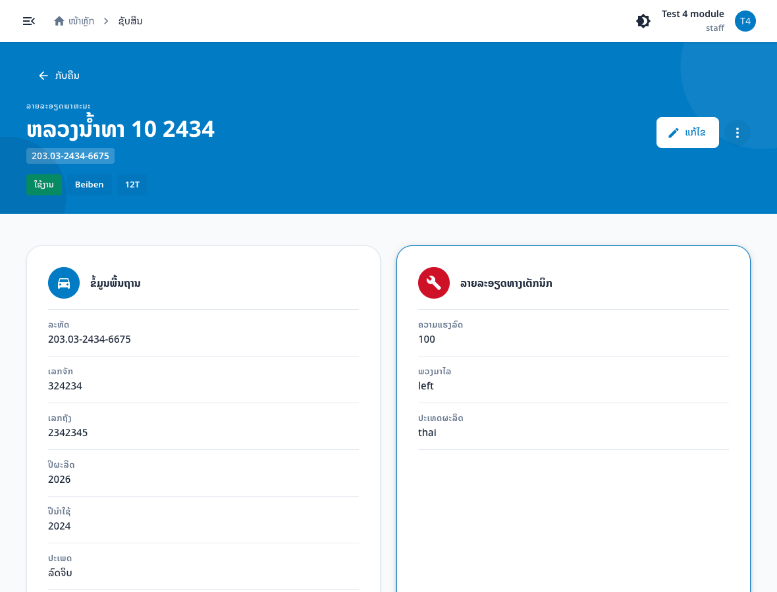The image size is (777, 592).
Task: Click the red wrench icon
Action: click(x=433, y=283)
